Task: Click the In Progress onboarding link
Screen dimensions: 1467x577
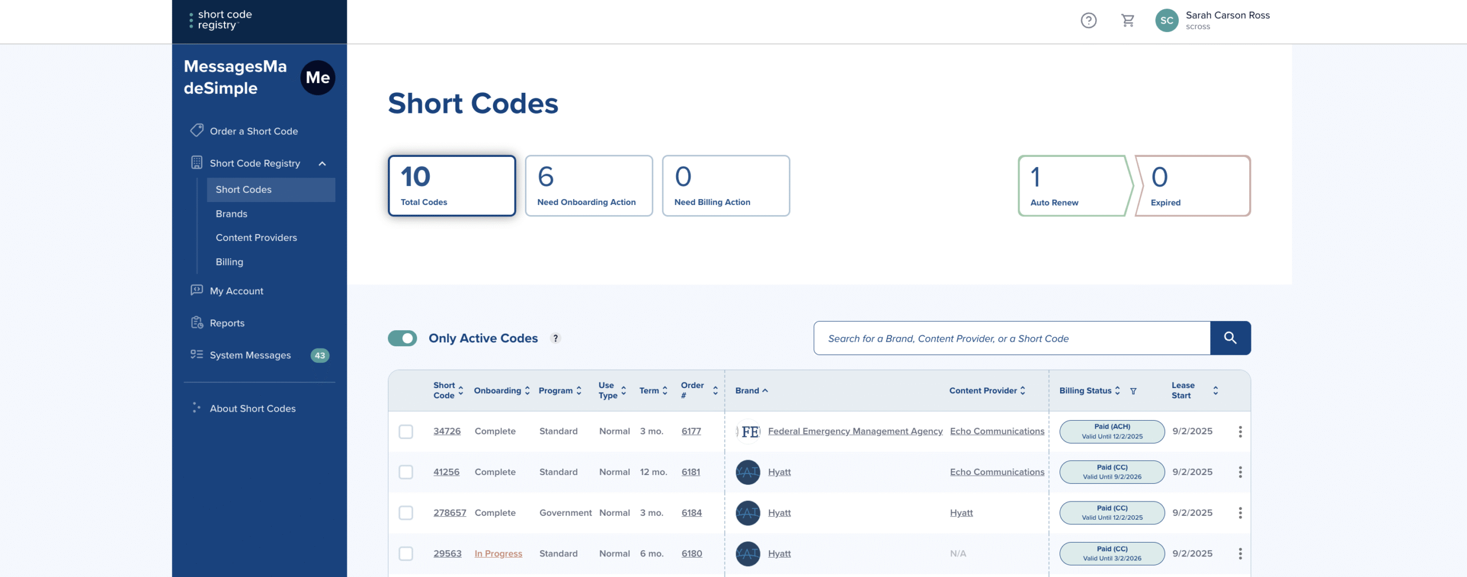Action: [498, 554]
